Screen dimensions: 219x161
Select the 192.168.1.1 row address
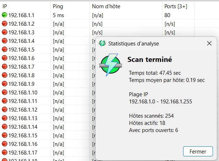[21, 15]
